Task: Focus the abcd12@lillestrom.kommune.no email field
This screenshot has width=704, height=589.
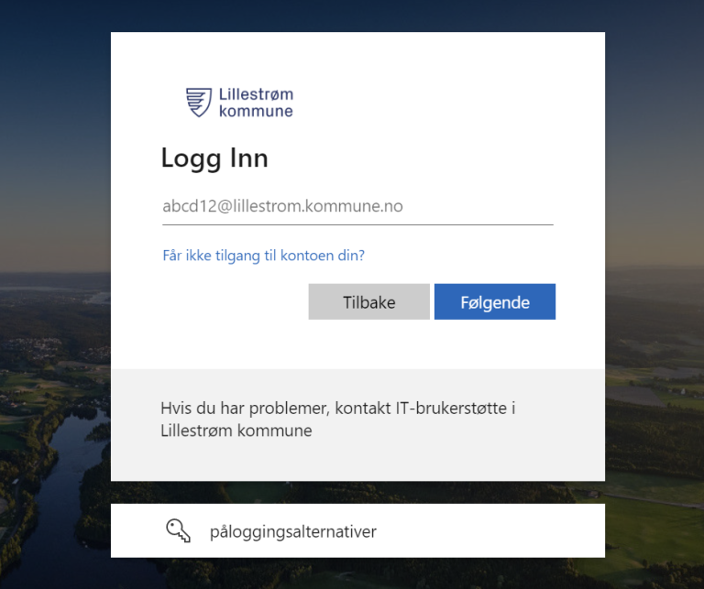Action: [357, 206]
